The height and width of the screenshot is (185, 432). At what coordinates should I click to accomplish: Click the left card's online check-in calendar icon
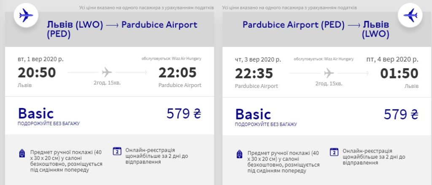click(117, 151)
